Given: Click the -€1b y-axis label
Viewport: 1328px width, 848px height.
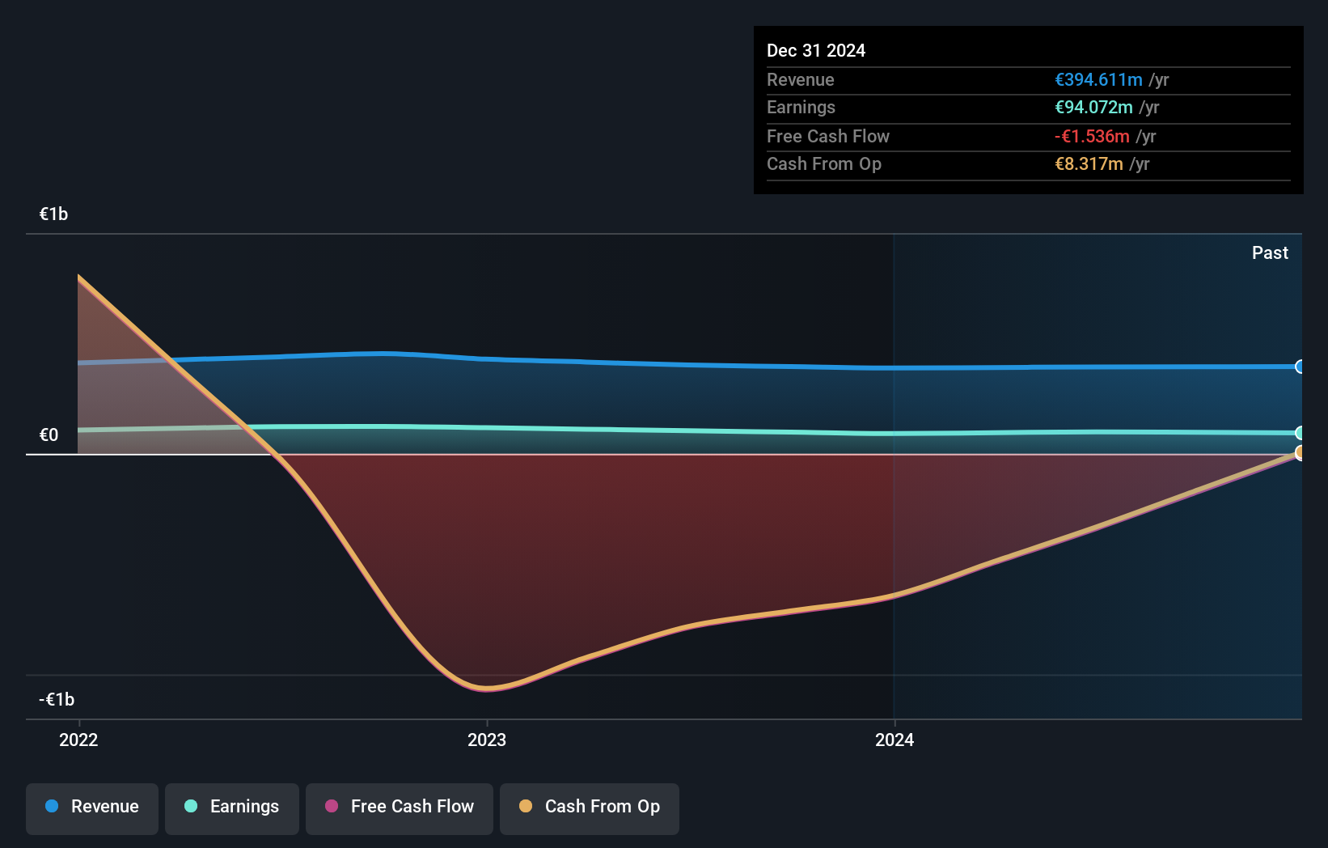Looking at the screenshot, I should pos(57,699).
